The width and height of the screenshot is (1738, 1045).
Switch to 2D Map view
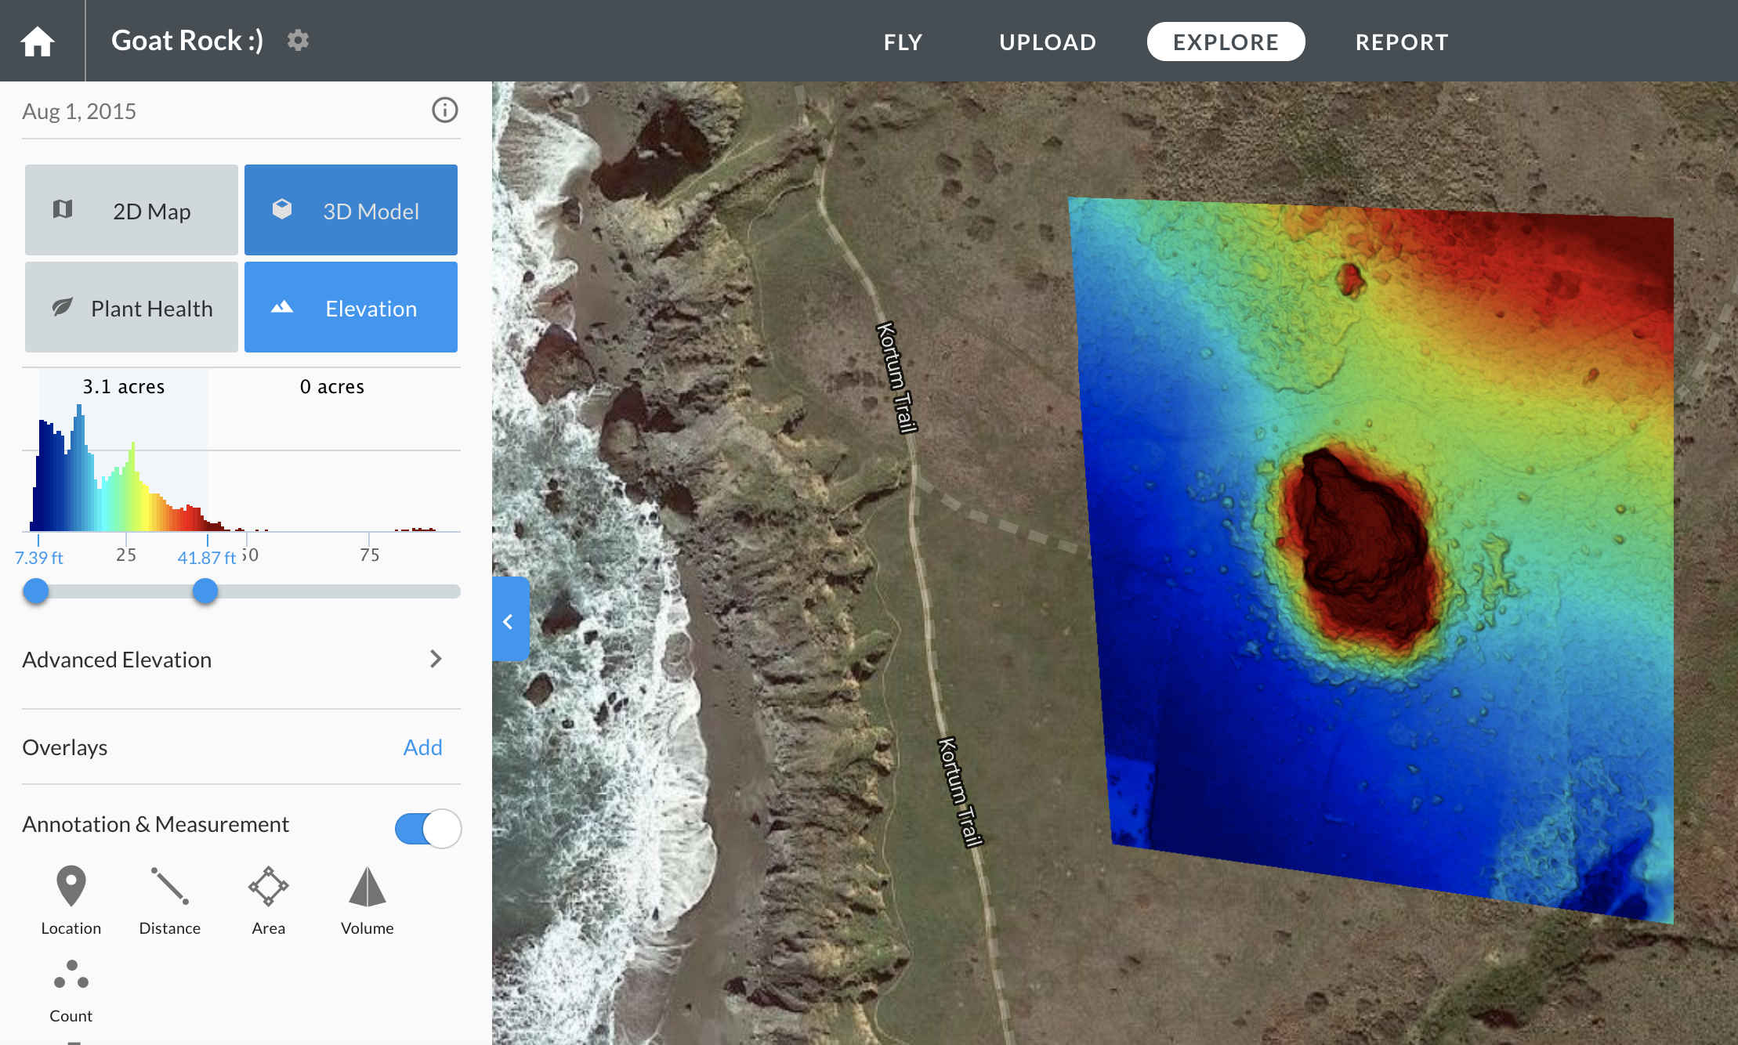(132, 210)
